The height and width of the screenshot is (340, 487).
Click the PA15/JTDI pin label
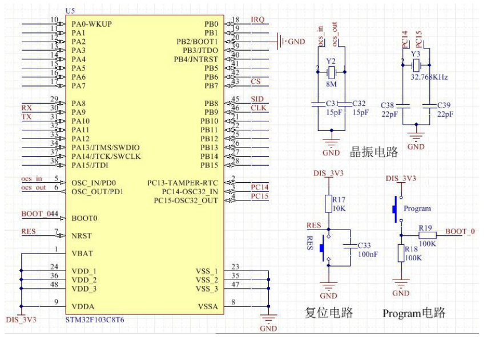90,165
